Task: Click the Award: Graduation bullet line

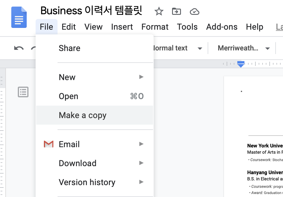Action: (266, 193)
